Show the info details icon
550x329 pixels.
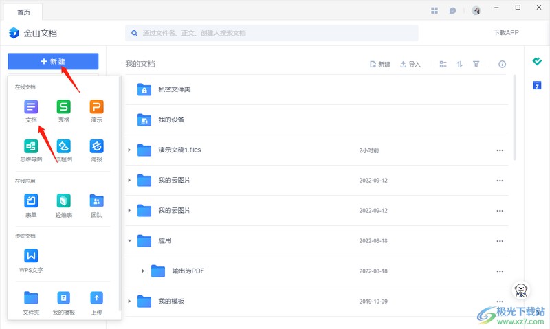503,64
